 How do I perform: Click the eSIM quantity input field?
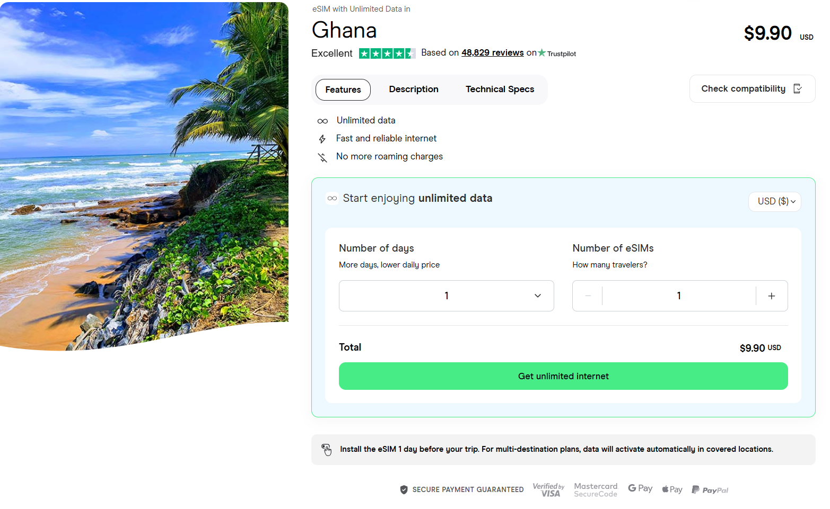click(679, 296)
